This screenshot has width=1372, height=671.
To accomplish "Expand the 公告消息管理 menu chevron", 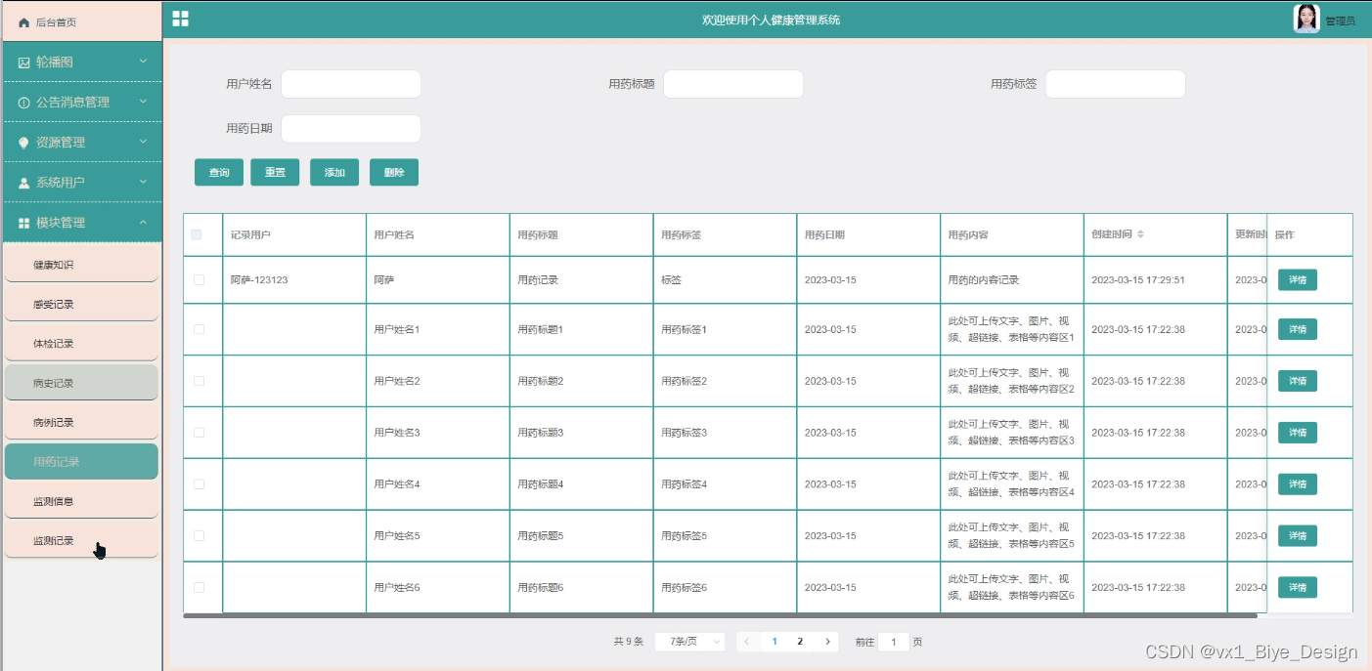I will (x=143, y=101).
